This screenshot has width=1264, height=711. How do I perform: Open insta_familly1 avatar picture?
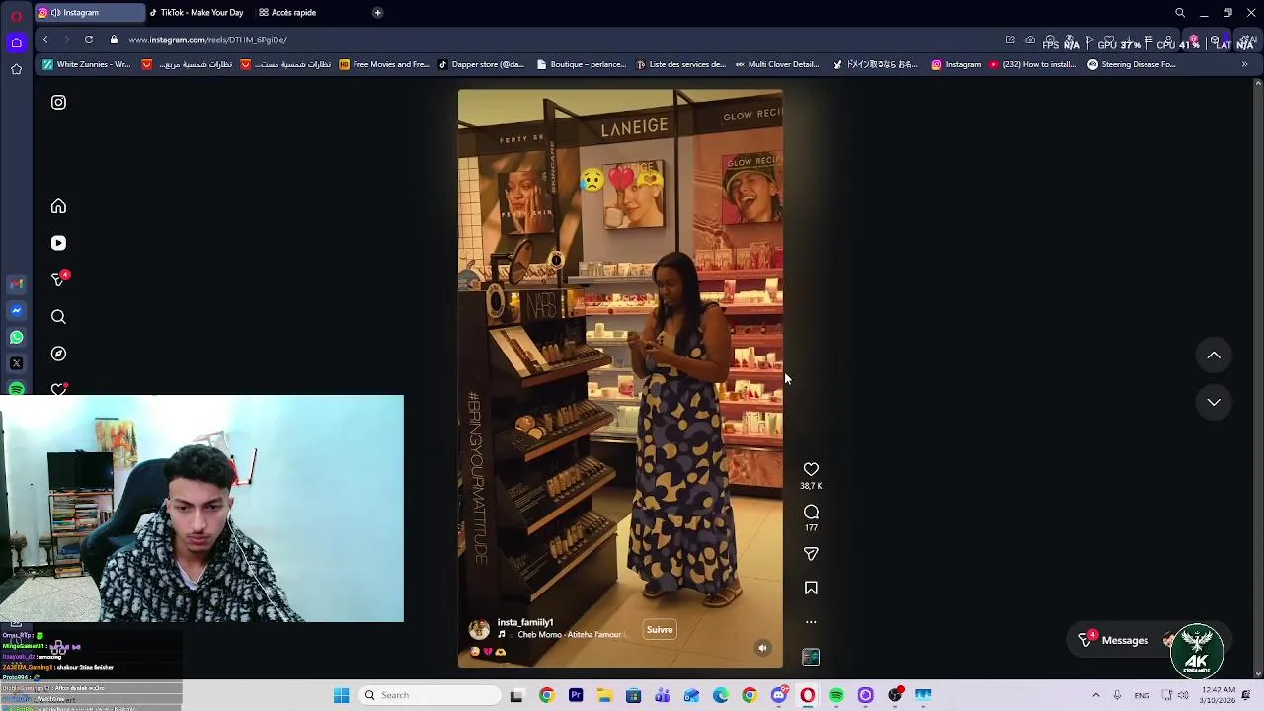click(479, 629)
